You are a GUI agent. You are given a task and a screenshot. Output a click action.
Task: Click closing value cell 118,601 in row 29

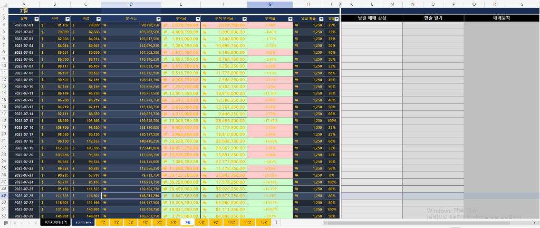[86, 195]
